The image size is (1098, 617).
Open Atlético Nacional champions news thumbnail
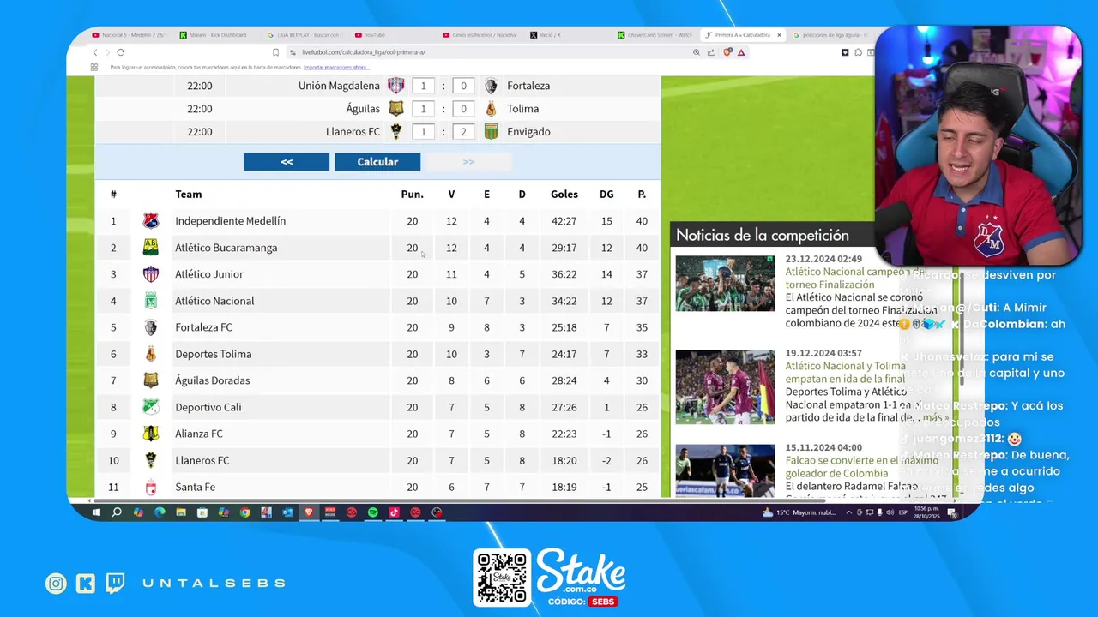[725, 283]
